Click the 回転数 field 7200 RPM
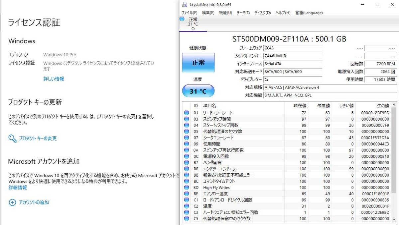This screenshot has width=399, height=225. 381,64
